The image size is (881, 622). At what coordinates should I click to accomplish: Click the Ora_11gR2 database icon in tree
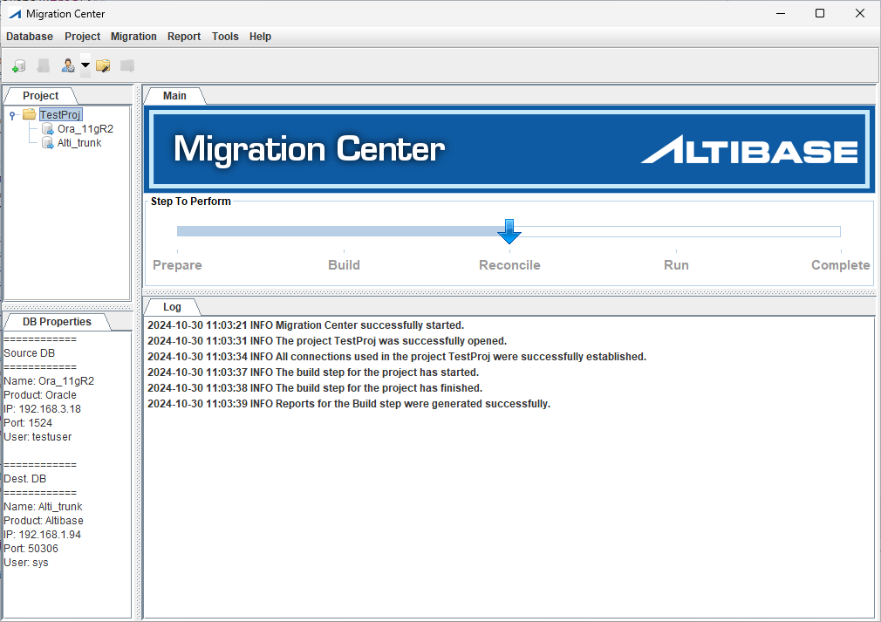pyautogui.click(x=48, y=129)
